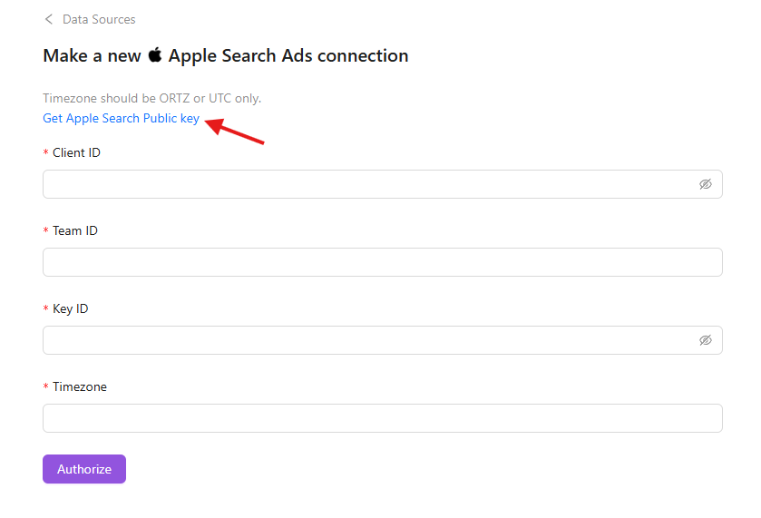Click the Timezone field label

pos(80,387)
